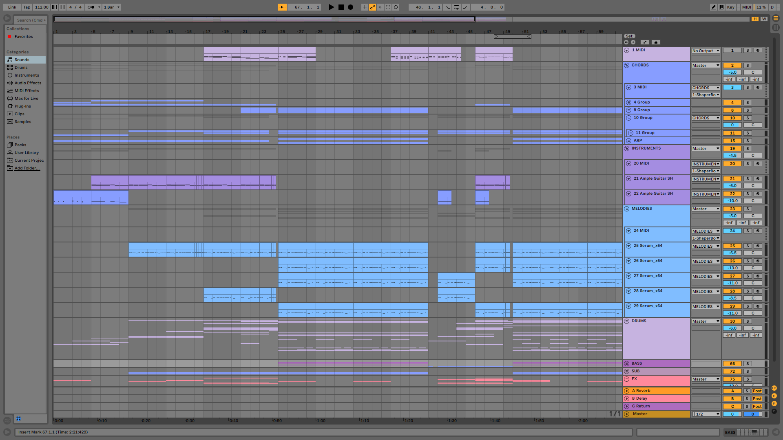
Task: Toggle the Draw Mode pencil icon
Action: click(713, 7)
